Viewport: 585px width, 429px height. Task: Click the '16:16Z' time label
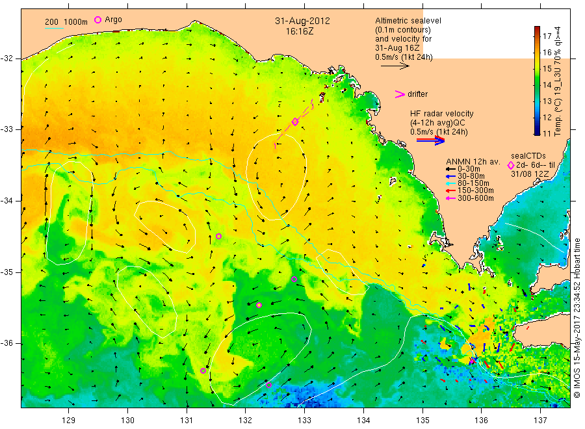click(300, 31)
